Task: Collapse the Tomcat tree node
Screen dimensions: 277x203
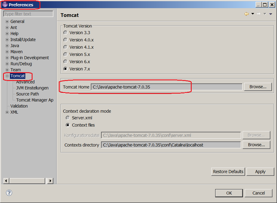Action: pyautogui.click(x=7, y=76)
